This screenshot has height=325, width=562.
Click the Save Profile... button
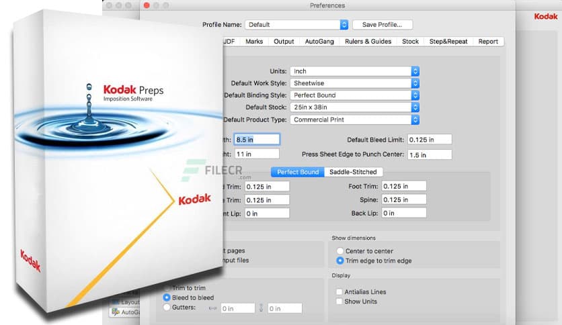382,25
